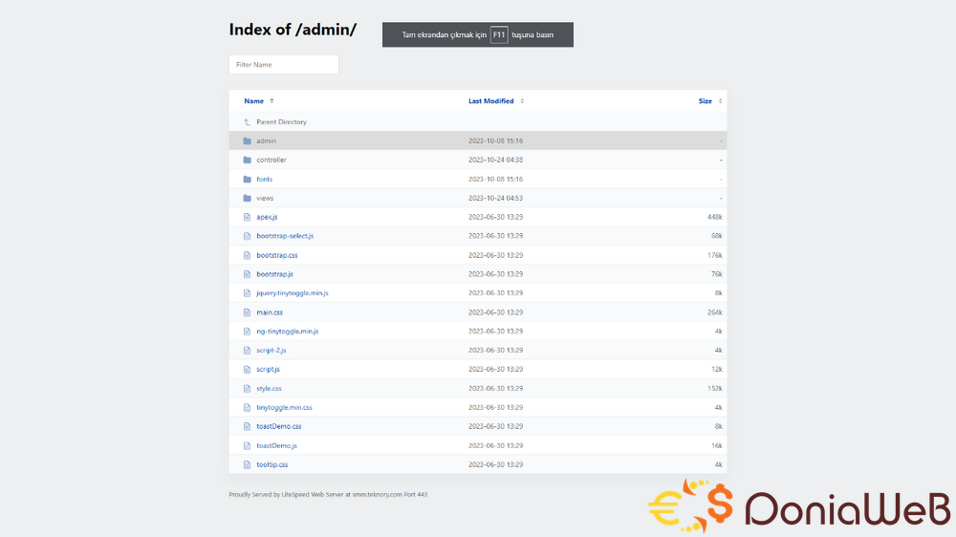
Task: Open toastDemo.js file
Action: click(x=276, y=445)
